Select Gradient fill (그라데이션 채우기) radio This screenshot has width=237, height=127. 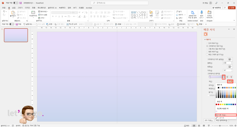pos(207,46)
